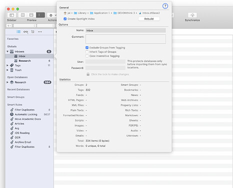The image size is (233, 188).
Task: Open the help question mark button
Action: click(x=165, y=6)
